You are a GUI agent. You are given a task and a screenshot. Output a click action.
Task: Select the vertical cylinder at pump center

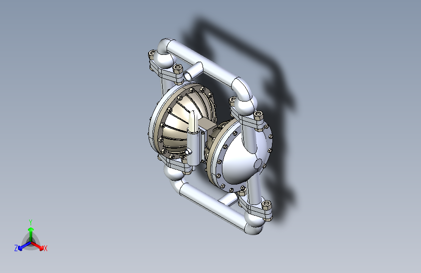coord(194,146)
